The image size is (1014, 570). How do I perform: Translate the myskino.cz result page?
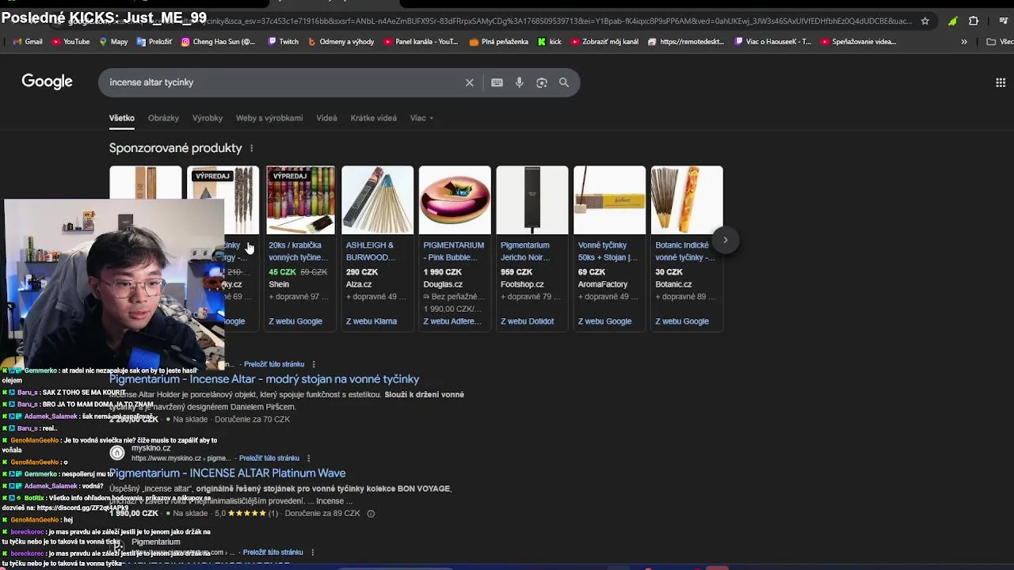pyautogui.click(x=269, y=458)
